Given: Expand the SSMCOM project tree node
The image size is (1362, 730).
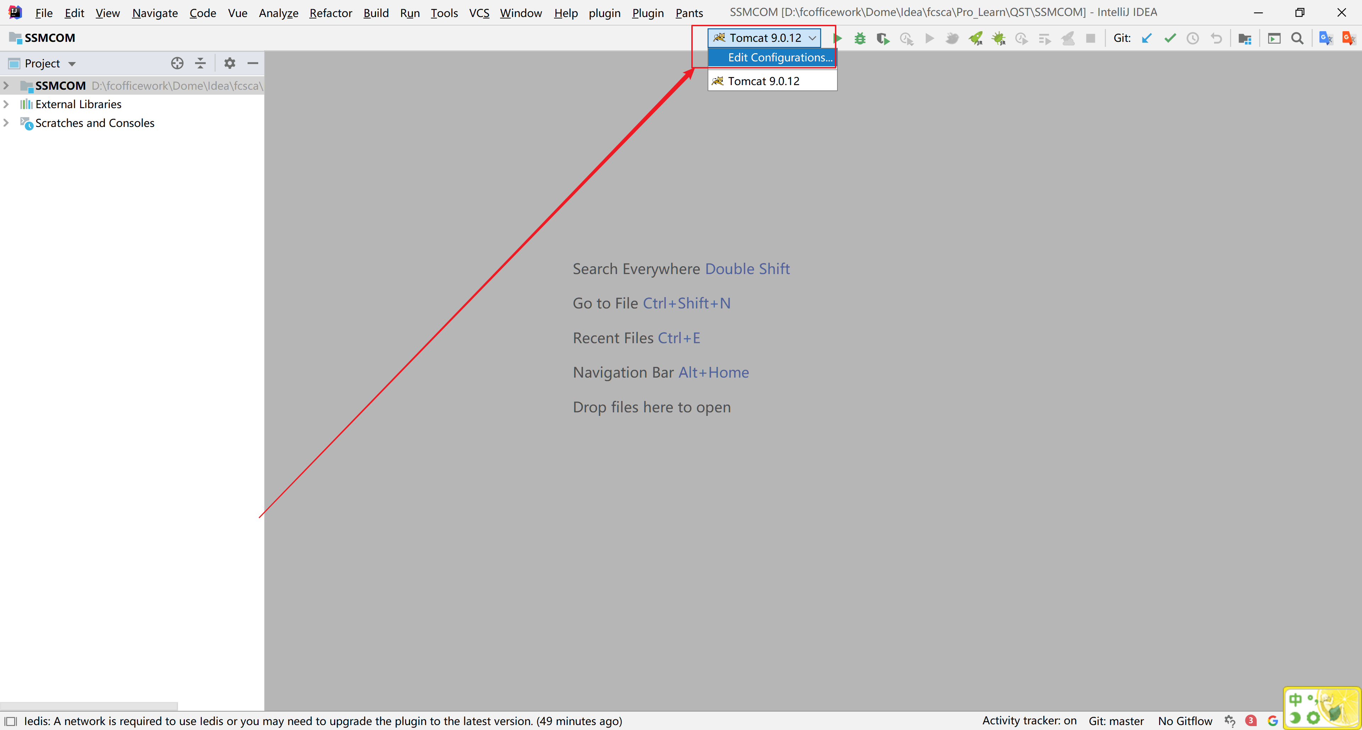Looking at the screenshot, I should coord(6,85).
